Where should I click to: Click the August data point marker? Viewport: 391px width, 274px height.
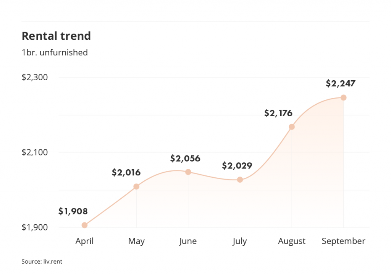[292, 127]
